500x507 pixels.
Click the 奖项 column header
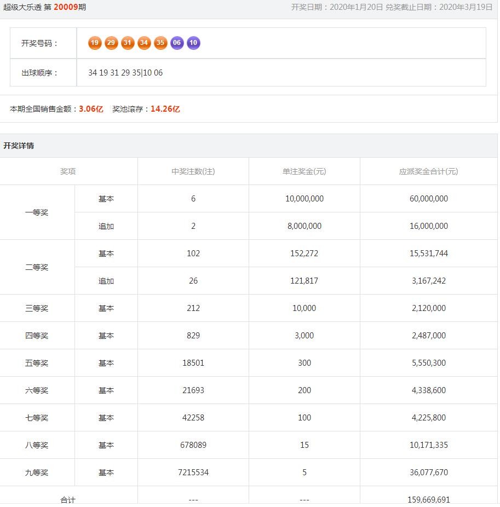pyautogui.click(x=68, y=171)
